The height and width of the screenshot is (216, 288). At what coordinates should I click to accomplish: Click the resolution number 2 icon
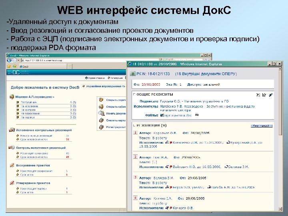135,157
